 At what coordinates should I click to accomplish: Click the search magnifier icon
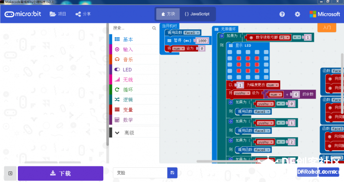point(154,28)
